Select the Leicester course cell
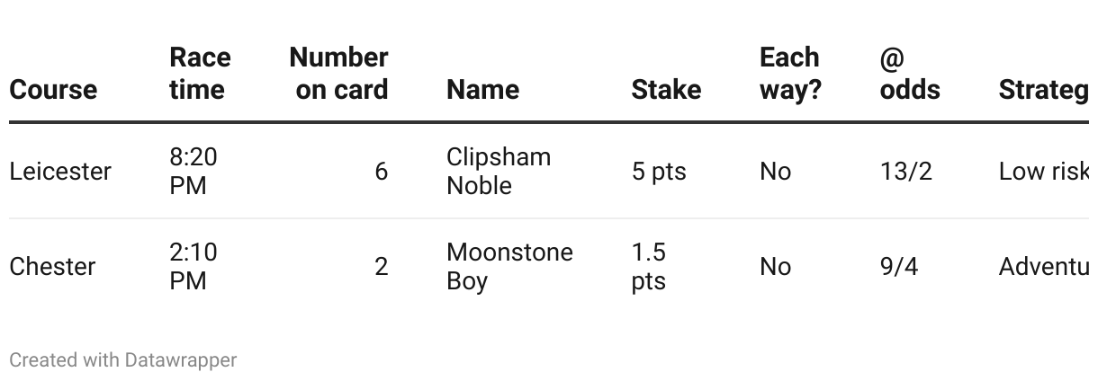Screen dimensions: 1098x381 click(60, 172)
